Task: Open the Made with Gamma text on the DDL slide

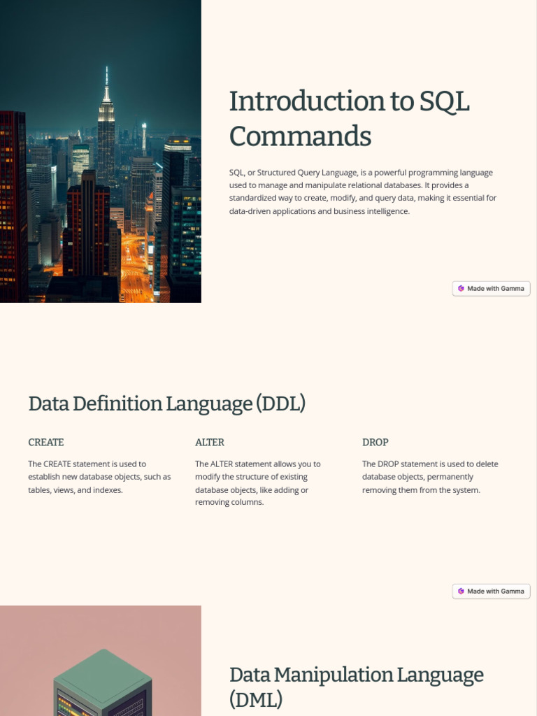Action: pyautogui.click(x=496, y=591)
